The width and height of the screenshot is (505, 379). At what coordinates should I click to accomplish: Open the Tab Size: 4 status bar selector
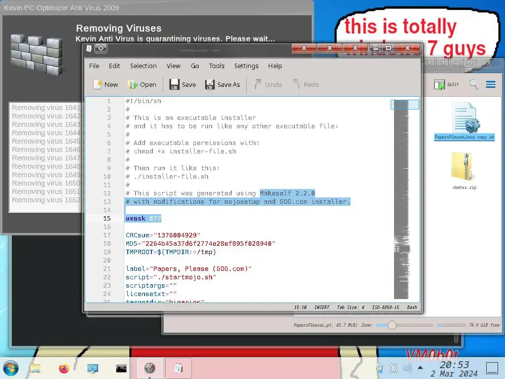click(351, 307)
